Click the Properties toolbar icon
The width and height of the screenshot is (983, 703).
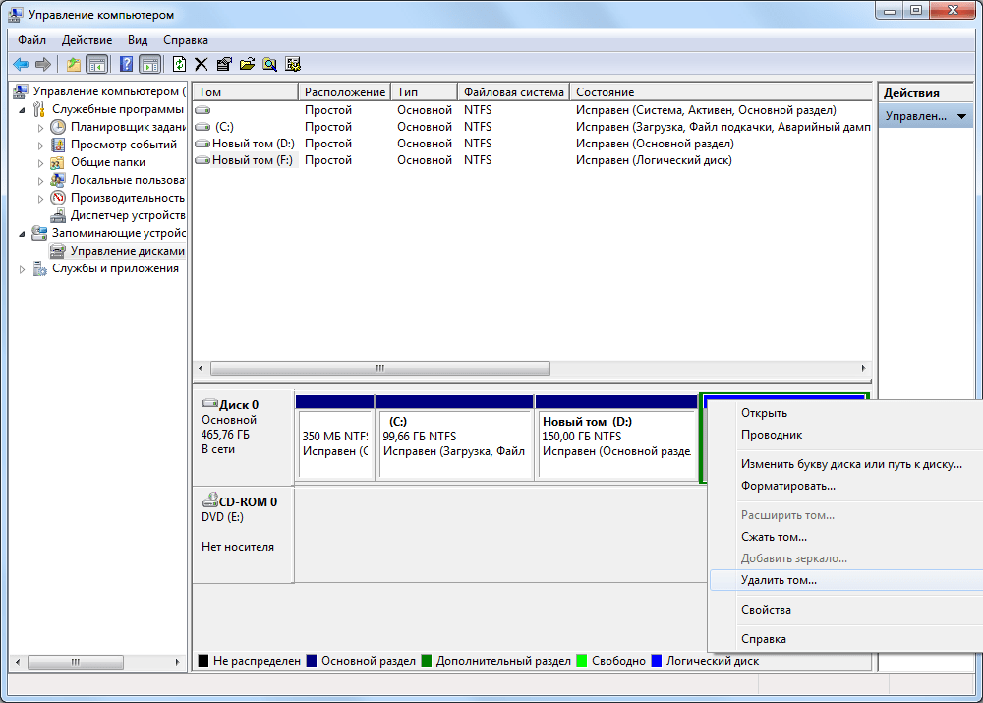pyautogui.click(x=224, y=64)
